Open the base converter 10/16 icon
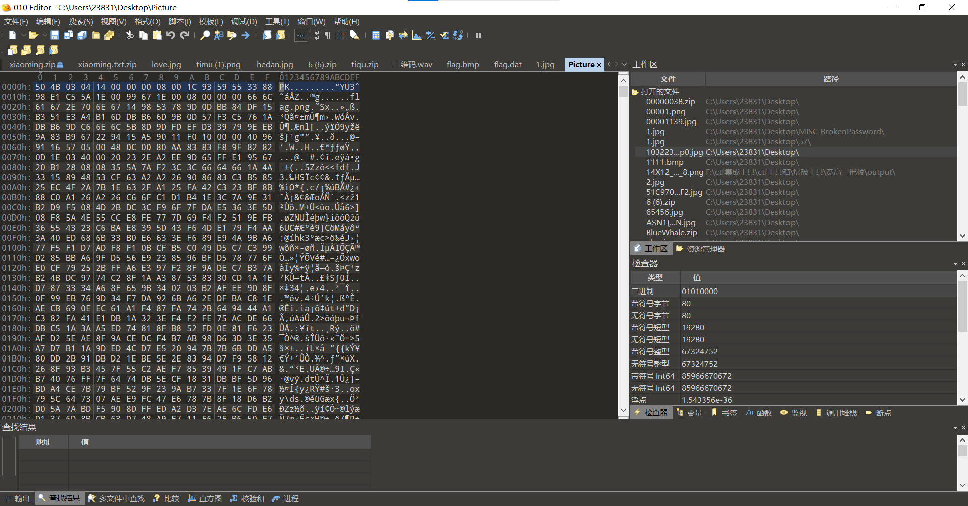Screen dimensions: 968x506 click(458, 35)
